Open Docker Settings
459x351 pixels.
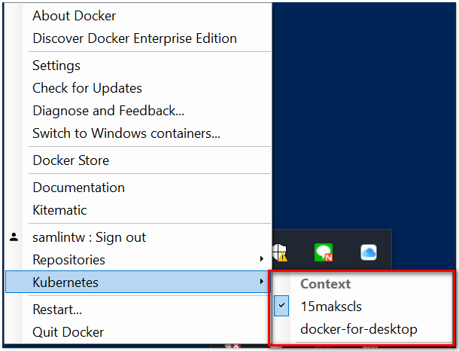click(138, 66)
